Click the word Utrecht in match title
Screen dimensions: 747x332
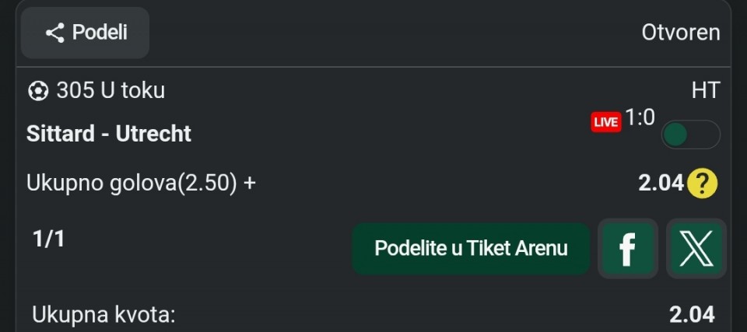pos(153,134)
